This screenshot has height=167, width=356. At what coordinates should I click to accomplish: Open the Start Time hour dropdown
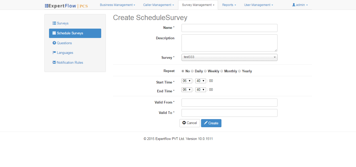coord(187,81)
